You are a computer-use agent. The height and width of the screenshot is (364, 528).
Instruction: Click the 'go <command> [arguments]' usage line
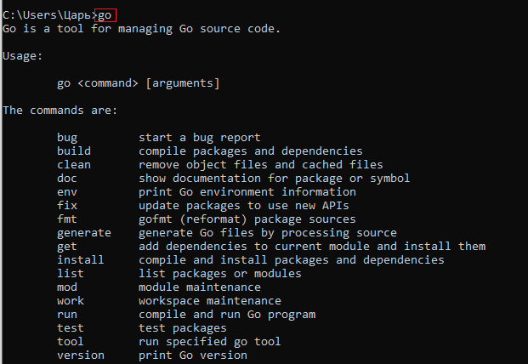(138, 83)
